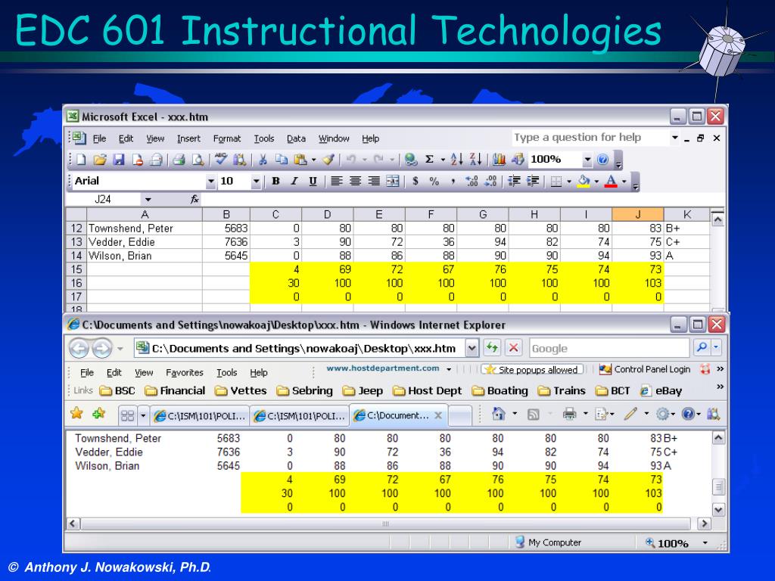Open the IE Favorites Center star icon
775x581 pixels.
(x=76, y=414)
